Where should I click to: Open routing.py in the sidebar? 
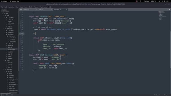[10, 53]
